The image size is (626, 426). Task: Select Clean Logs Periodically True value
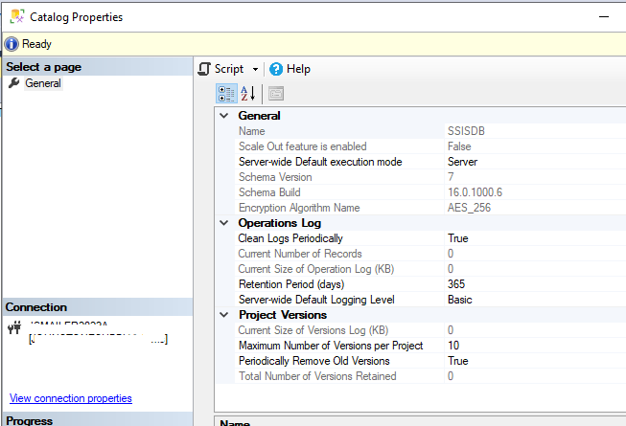(458, 238)
